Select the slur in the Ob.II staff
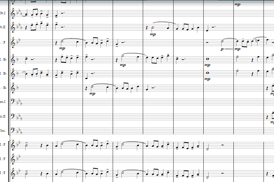274x182 pixels. [x=164, y=23]
